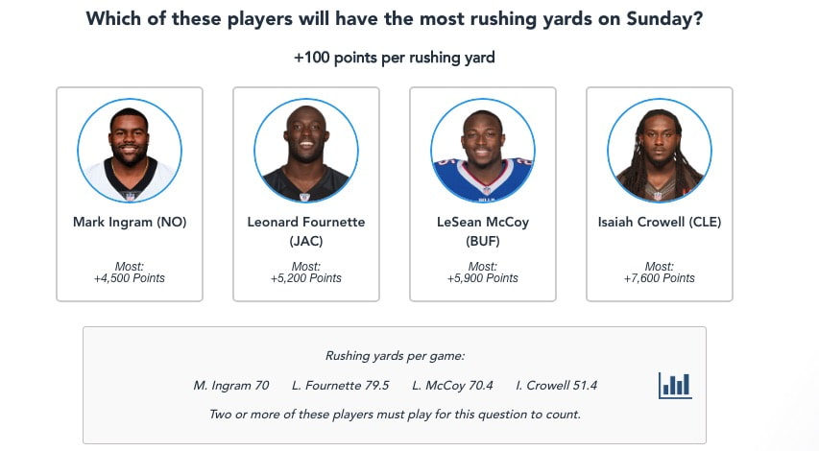Click the L. Fournette 79.5 stat

pos(340,386)
